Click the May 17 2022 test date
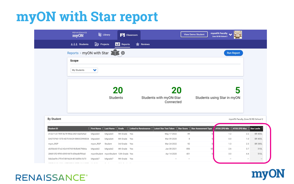The image size is (294, 184). [x=171, y=134]
